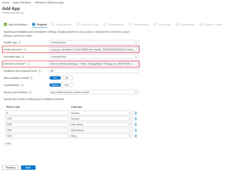225x172 pixels.
Task: Click the info icon beside Install command
Action: (26, 50)
